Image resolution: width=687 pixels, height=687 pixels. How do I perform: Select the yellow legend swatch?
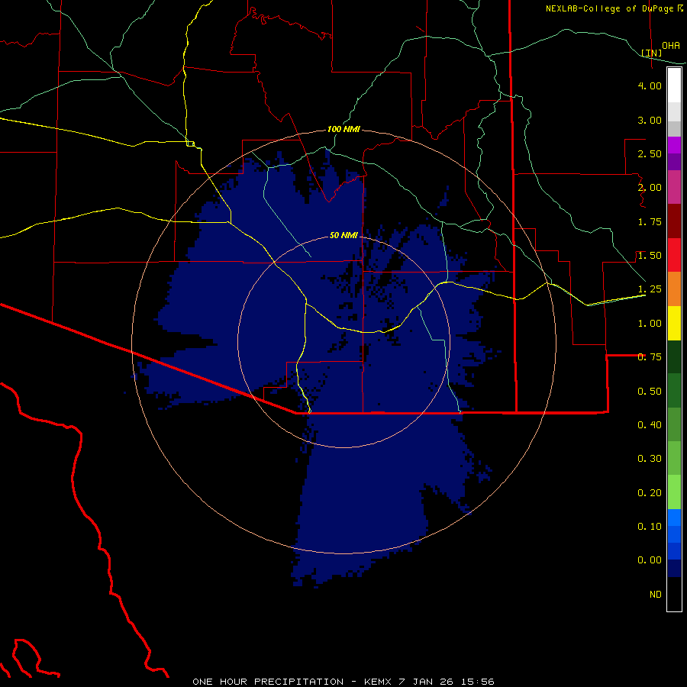pyautogui.click(x=674, y=323)
